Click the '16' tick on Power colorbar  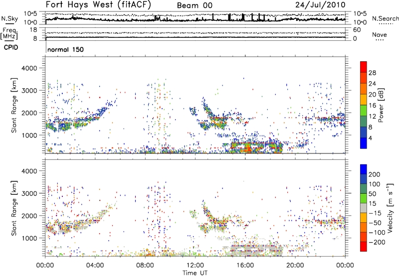[372, 106]
